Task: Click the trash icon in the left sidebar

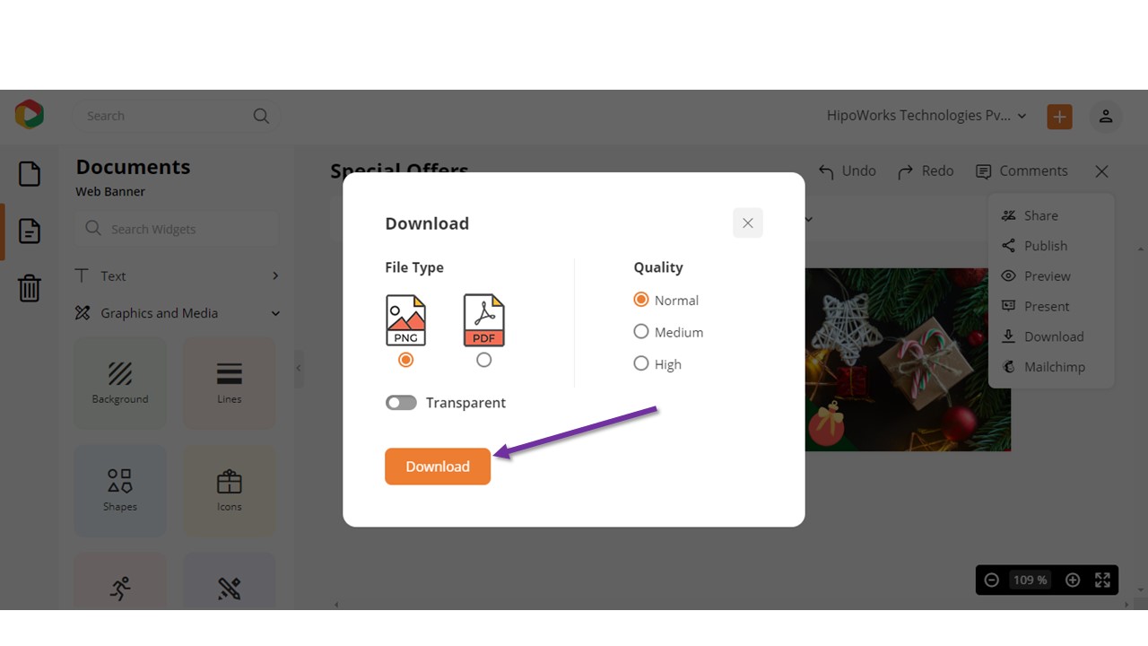Action: pyautogui.click(x=29, y=288)
